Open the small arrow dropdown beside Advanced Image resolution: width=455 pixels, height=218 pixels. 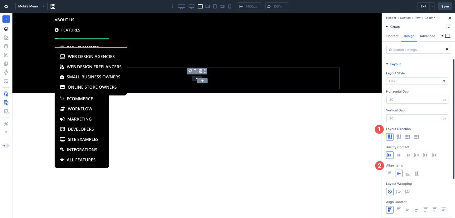tap(442, 36)
